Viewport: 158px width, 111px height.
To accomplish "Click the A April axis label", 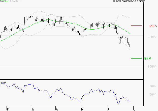I will coord(57,109).
